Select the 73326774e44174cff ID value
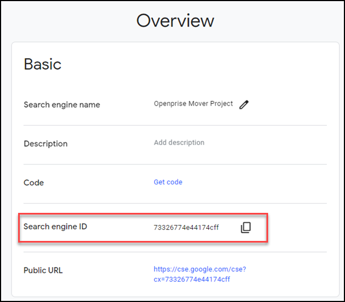Viewport: 345px width, 302px height. pyautogui.click(x=186, y=227)
